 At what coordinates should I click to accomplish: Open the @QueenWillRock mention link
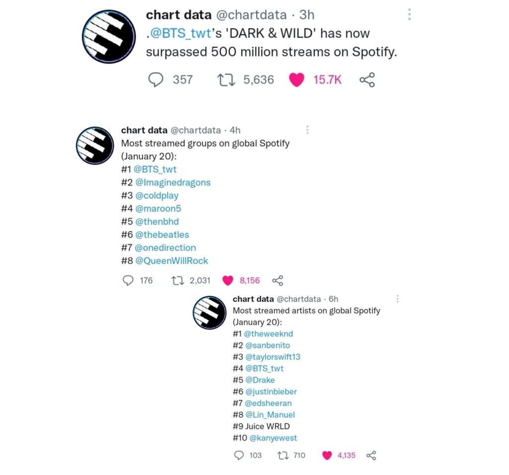pos(171,261)
